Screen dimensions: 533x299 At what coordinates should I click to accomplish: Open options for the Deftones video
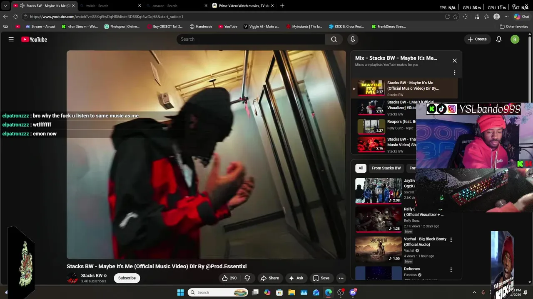pyautogui.click(x=451, y=270)
